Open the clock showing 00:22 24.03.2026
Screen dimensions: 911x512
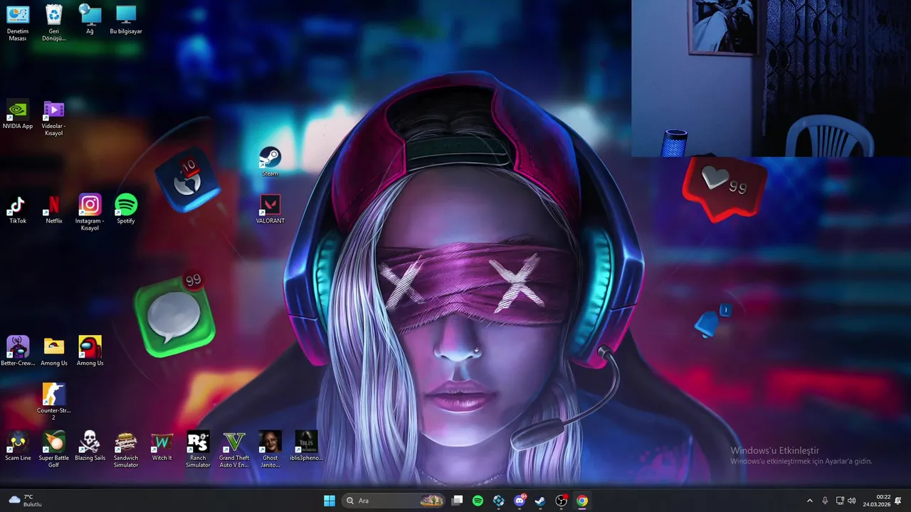pyautogui.click(x=877, y=501)
